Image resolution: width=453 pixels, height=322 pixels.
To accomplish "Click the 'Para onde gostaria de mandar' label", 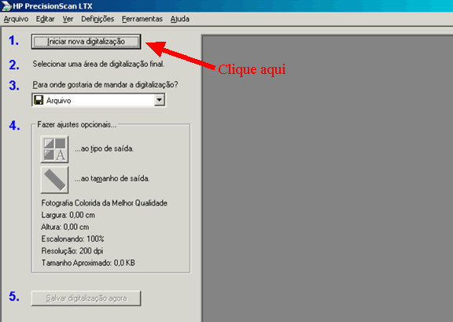I will (x=105, y=85).
